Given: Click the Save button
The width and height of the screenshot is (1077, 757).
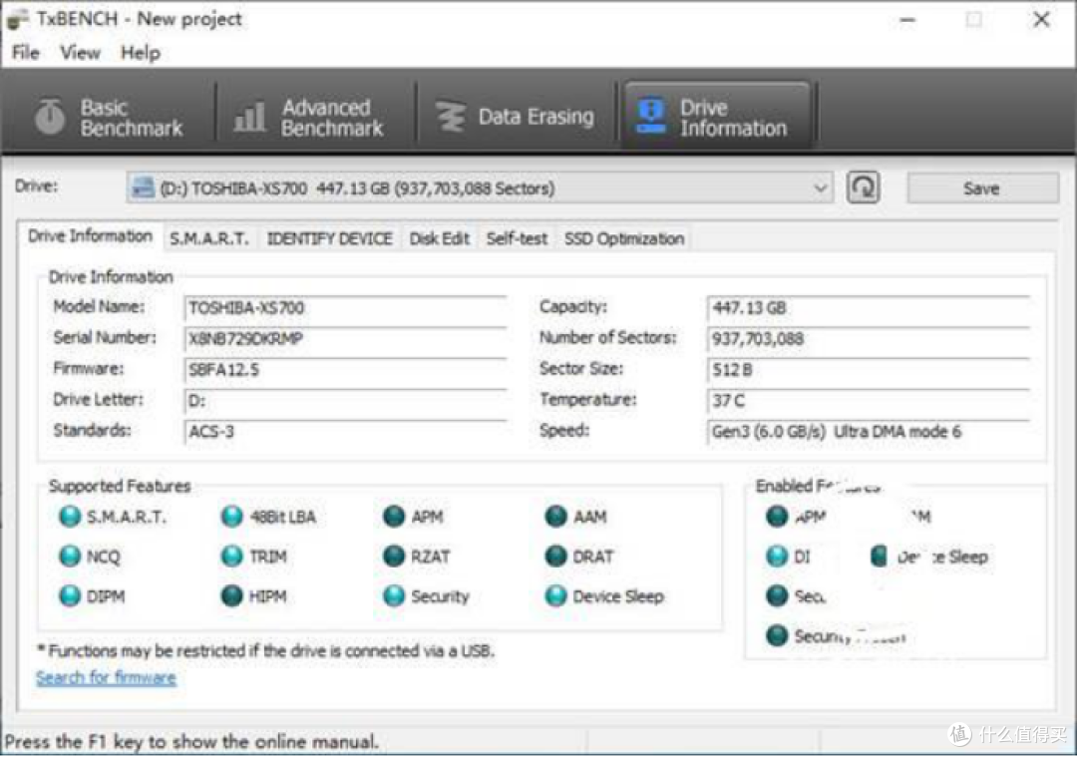Looking at the screenshot, I should (x=982, y=189).
